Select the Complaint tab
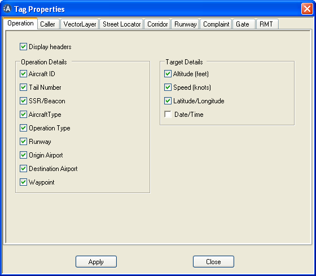 216,24
